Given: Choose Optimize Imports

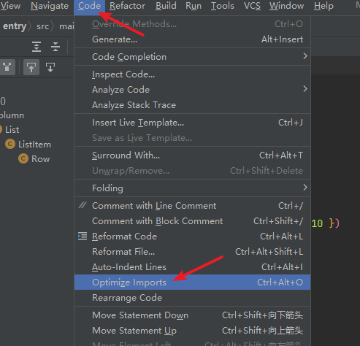Looking at the screenshot, I should [x=192, y=282].
